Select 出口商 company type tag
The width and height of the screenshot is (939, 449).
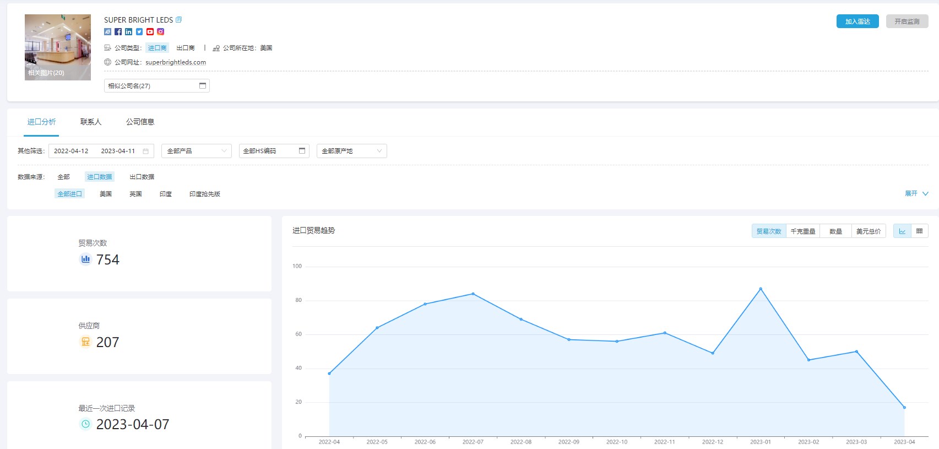coord(186,48)
